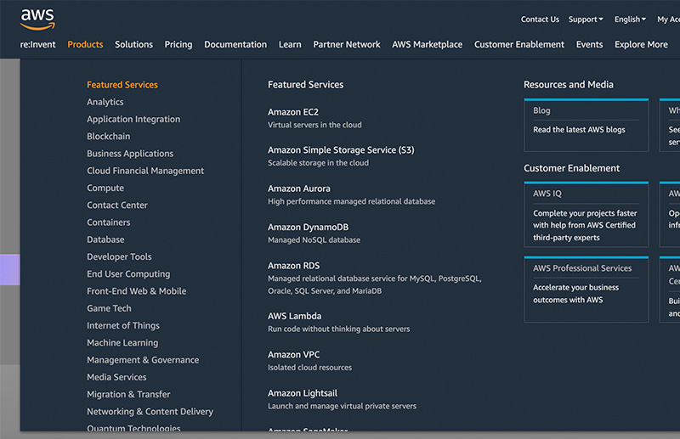
Task: Open Explore More menu
Action: pyautogui.click(x=641, y=45)
